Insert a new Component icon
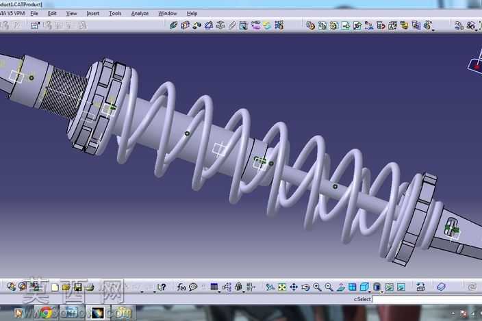 [311, 26]
